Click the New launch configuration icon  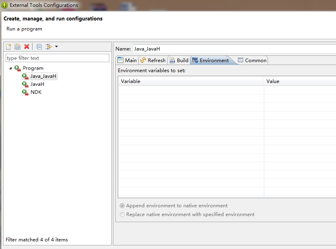click(8, 47)
